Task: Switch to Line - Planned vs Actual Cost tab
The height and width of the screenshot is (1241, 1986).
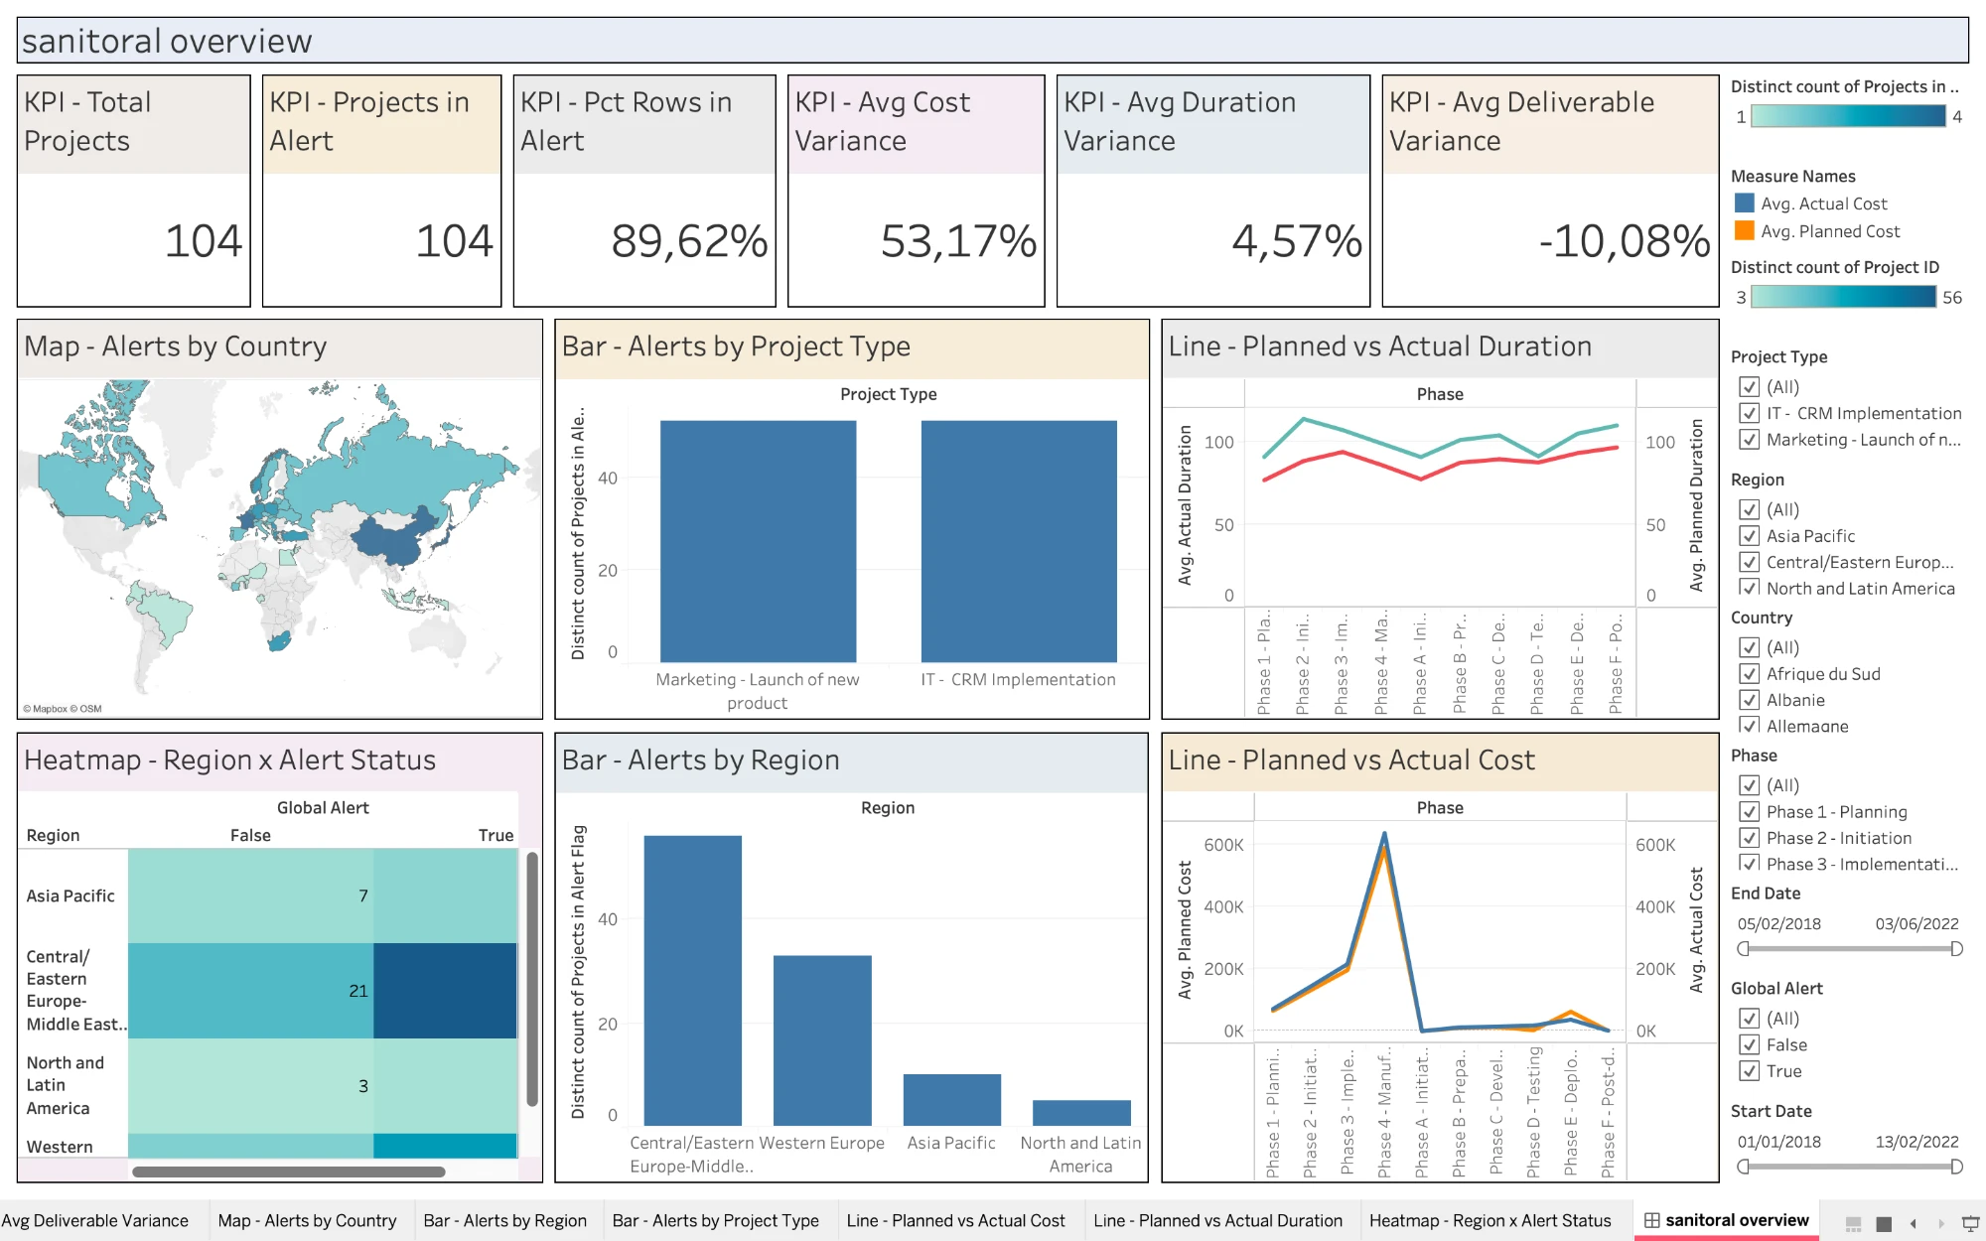Action: pyautogui.click(x=955, y=1220)
